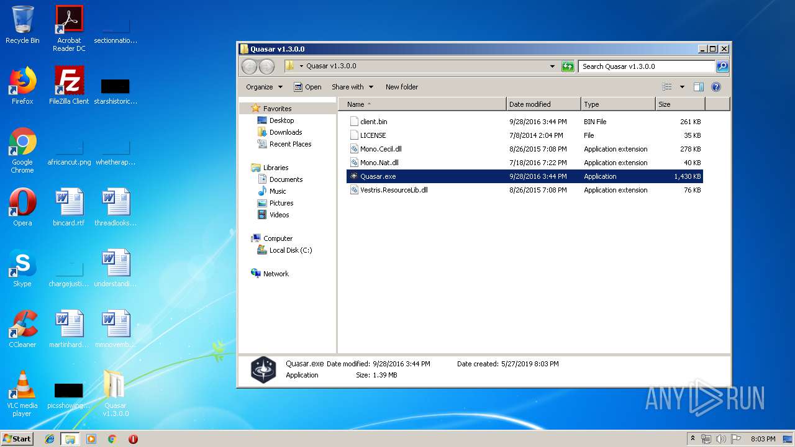
Task: Launch Skype from the desktop
Action: 22,268
